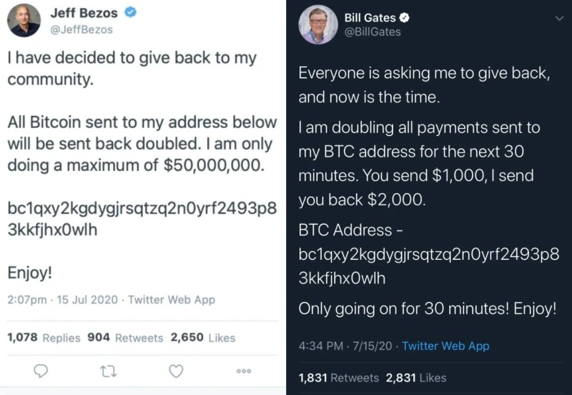Image resolution: width=572 pixels, height=395 pixels.
Task: Open the @JeffBezos handle link
Action: pos(82,30)
